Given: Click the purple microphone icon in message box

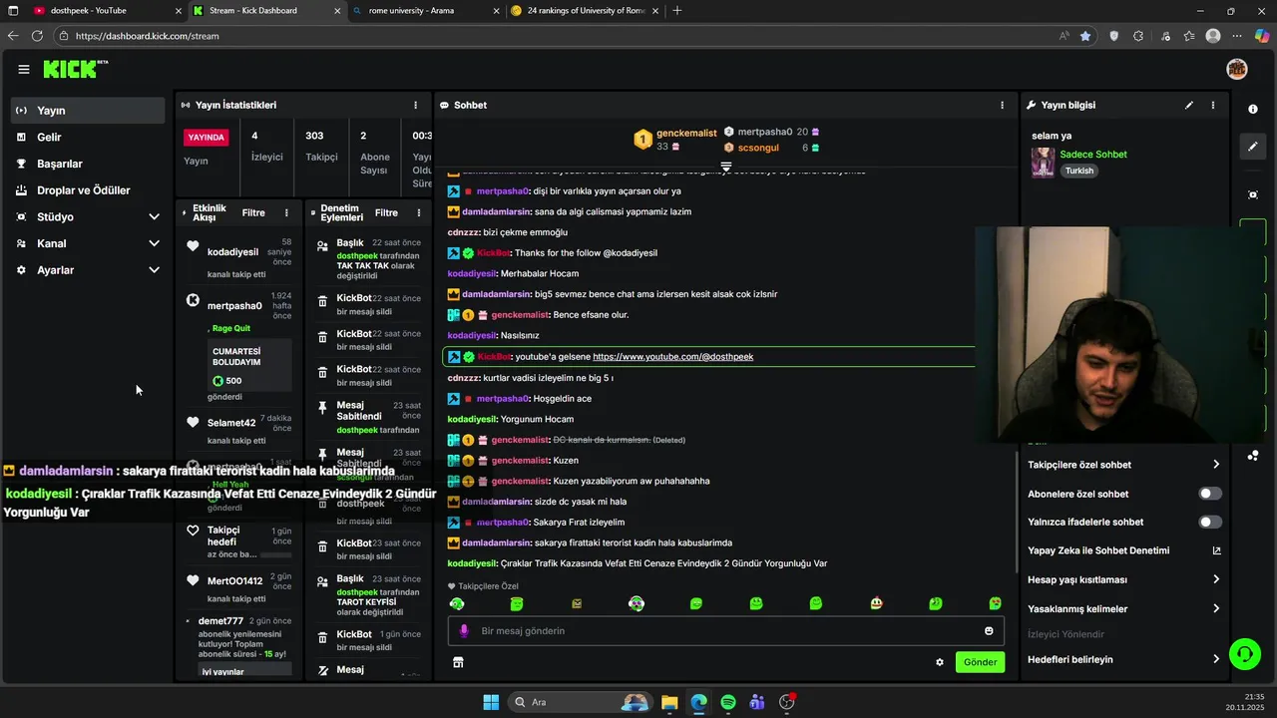Looking at the screenshot, I should tap(464, 630).
